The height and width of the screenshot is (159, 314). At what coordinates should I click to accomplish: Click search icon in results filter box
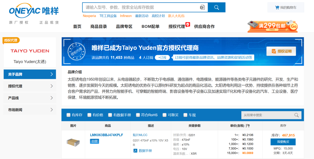[296, 115]
